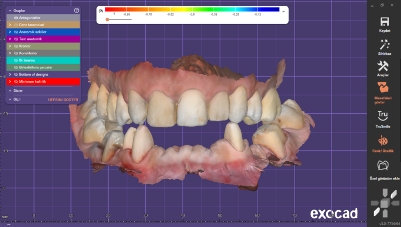
Task: Expand the Gizli section
Action: tap(10, 99)
